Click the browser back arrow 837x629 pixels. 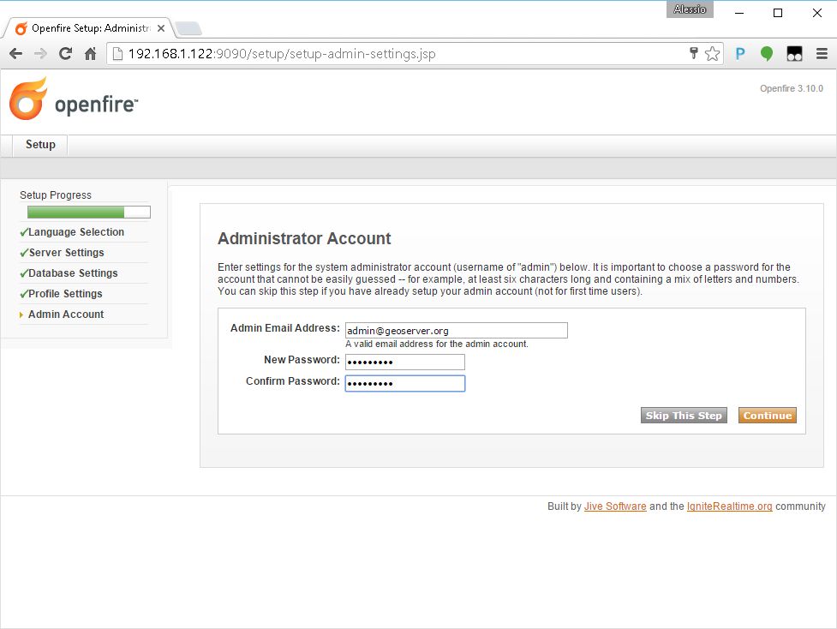(x=15, y=54)
